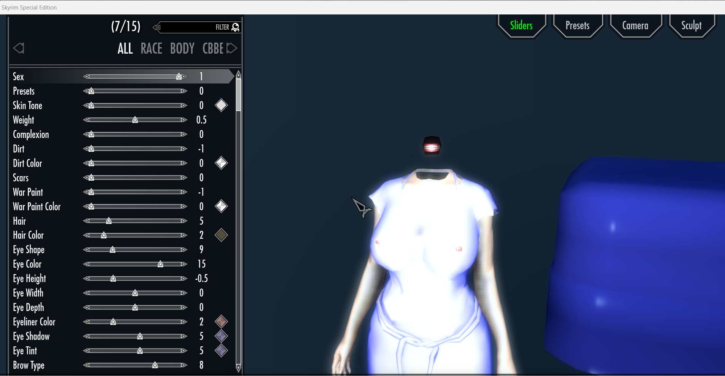
Task: Open the Eyeliner Color diamond swatch
Action: click(221, 322)
